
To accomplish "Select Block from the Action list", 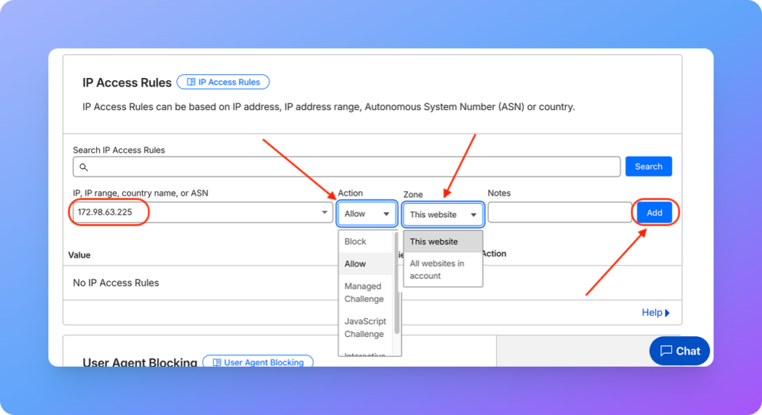I will click(x=356, y=242).
